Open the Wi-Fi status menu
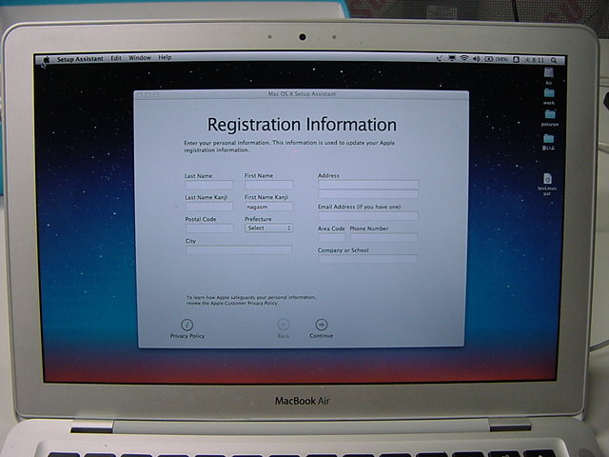This screenshot has height=457, width=609. pyautogui.click(x=464, y=58)
